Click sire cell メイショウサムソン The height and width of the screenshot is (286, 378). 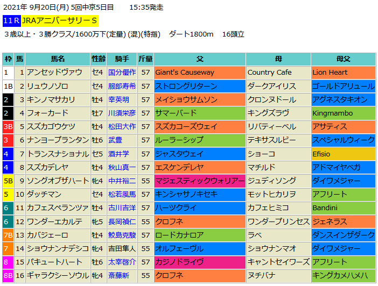pyautogui.click(x=200, y=99)
